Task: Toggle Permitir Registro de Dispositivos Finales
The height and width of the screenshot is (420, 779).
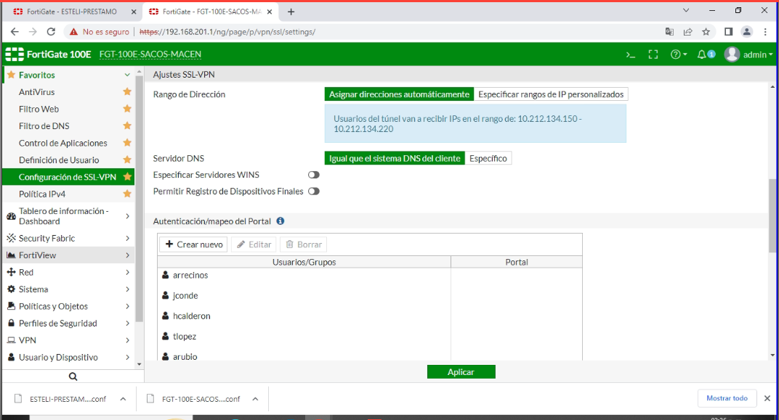Action: pos(314,192)
